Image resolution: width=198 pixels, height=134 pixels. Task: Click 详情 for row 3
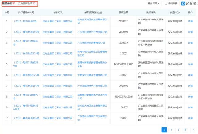point(190,43)
